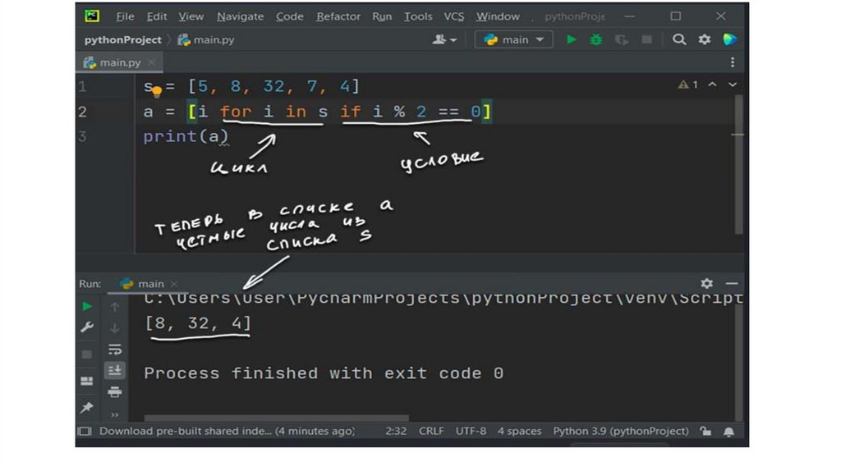The image size is (841, 471).
Task: Open the Run menu
Action: point(382,16)
